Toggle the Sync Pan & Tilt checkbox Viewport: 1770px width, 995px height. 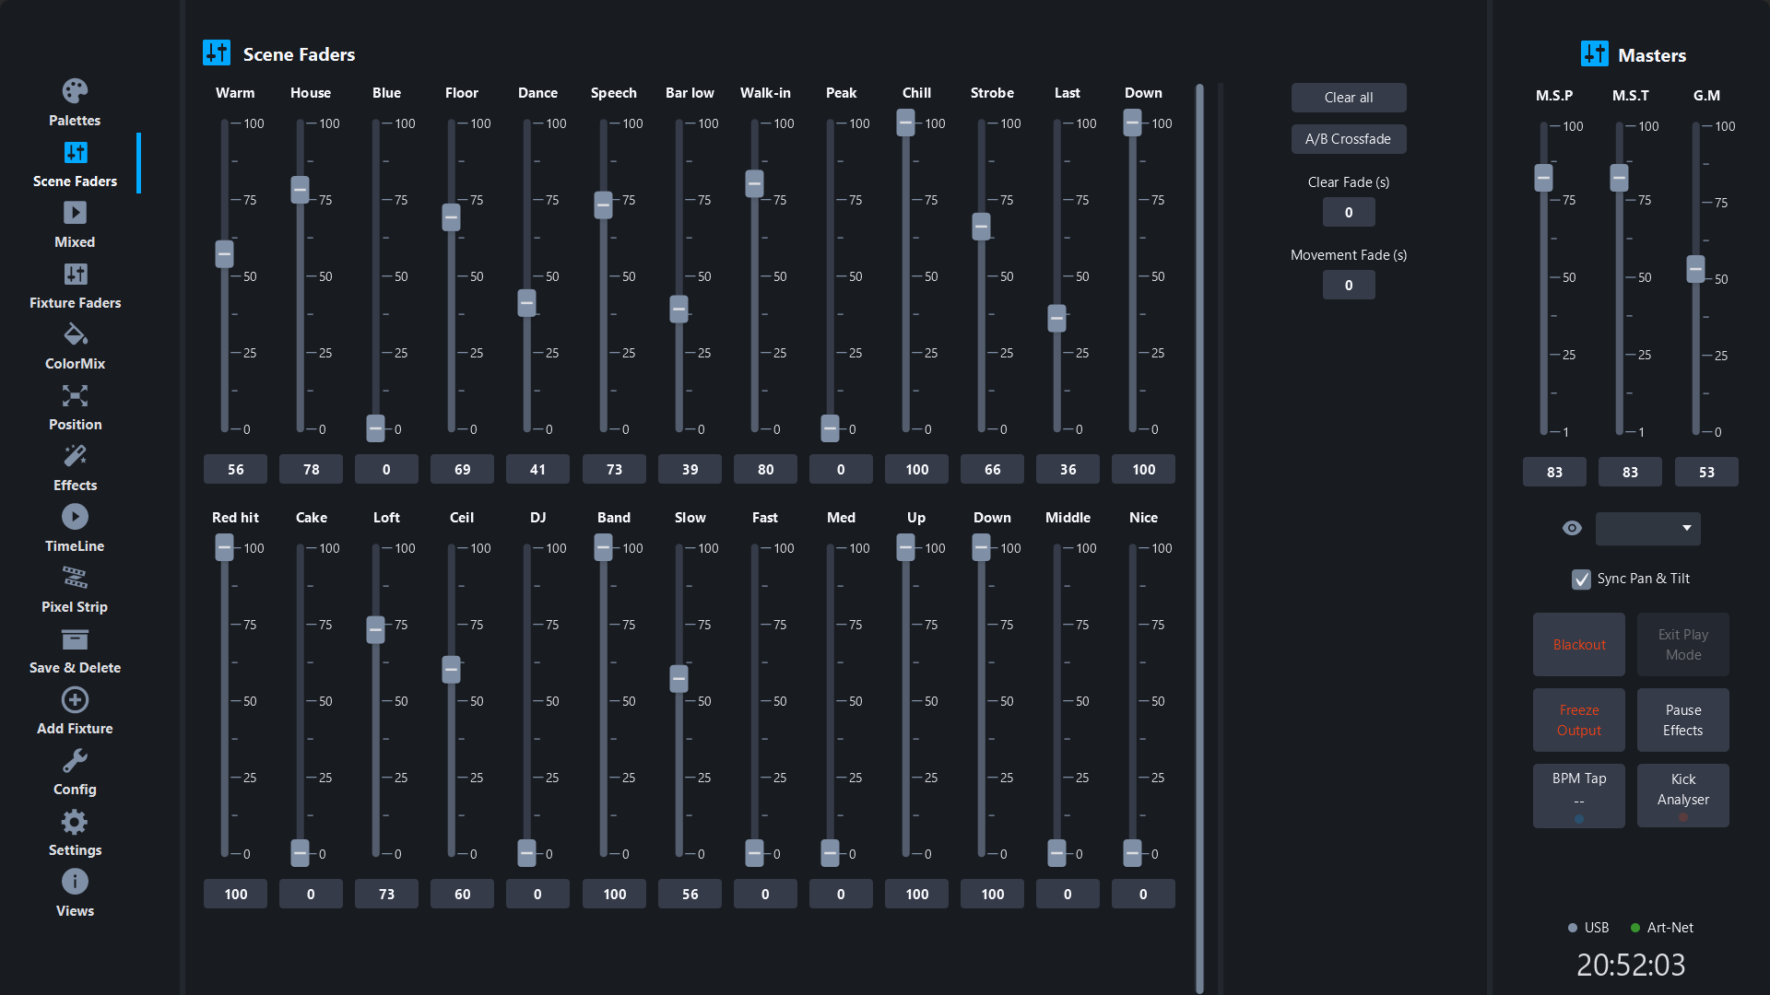pos(1581,579)
